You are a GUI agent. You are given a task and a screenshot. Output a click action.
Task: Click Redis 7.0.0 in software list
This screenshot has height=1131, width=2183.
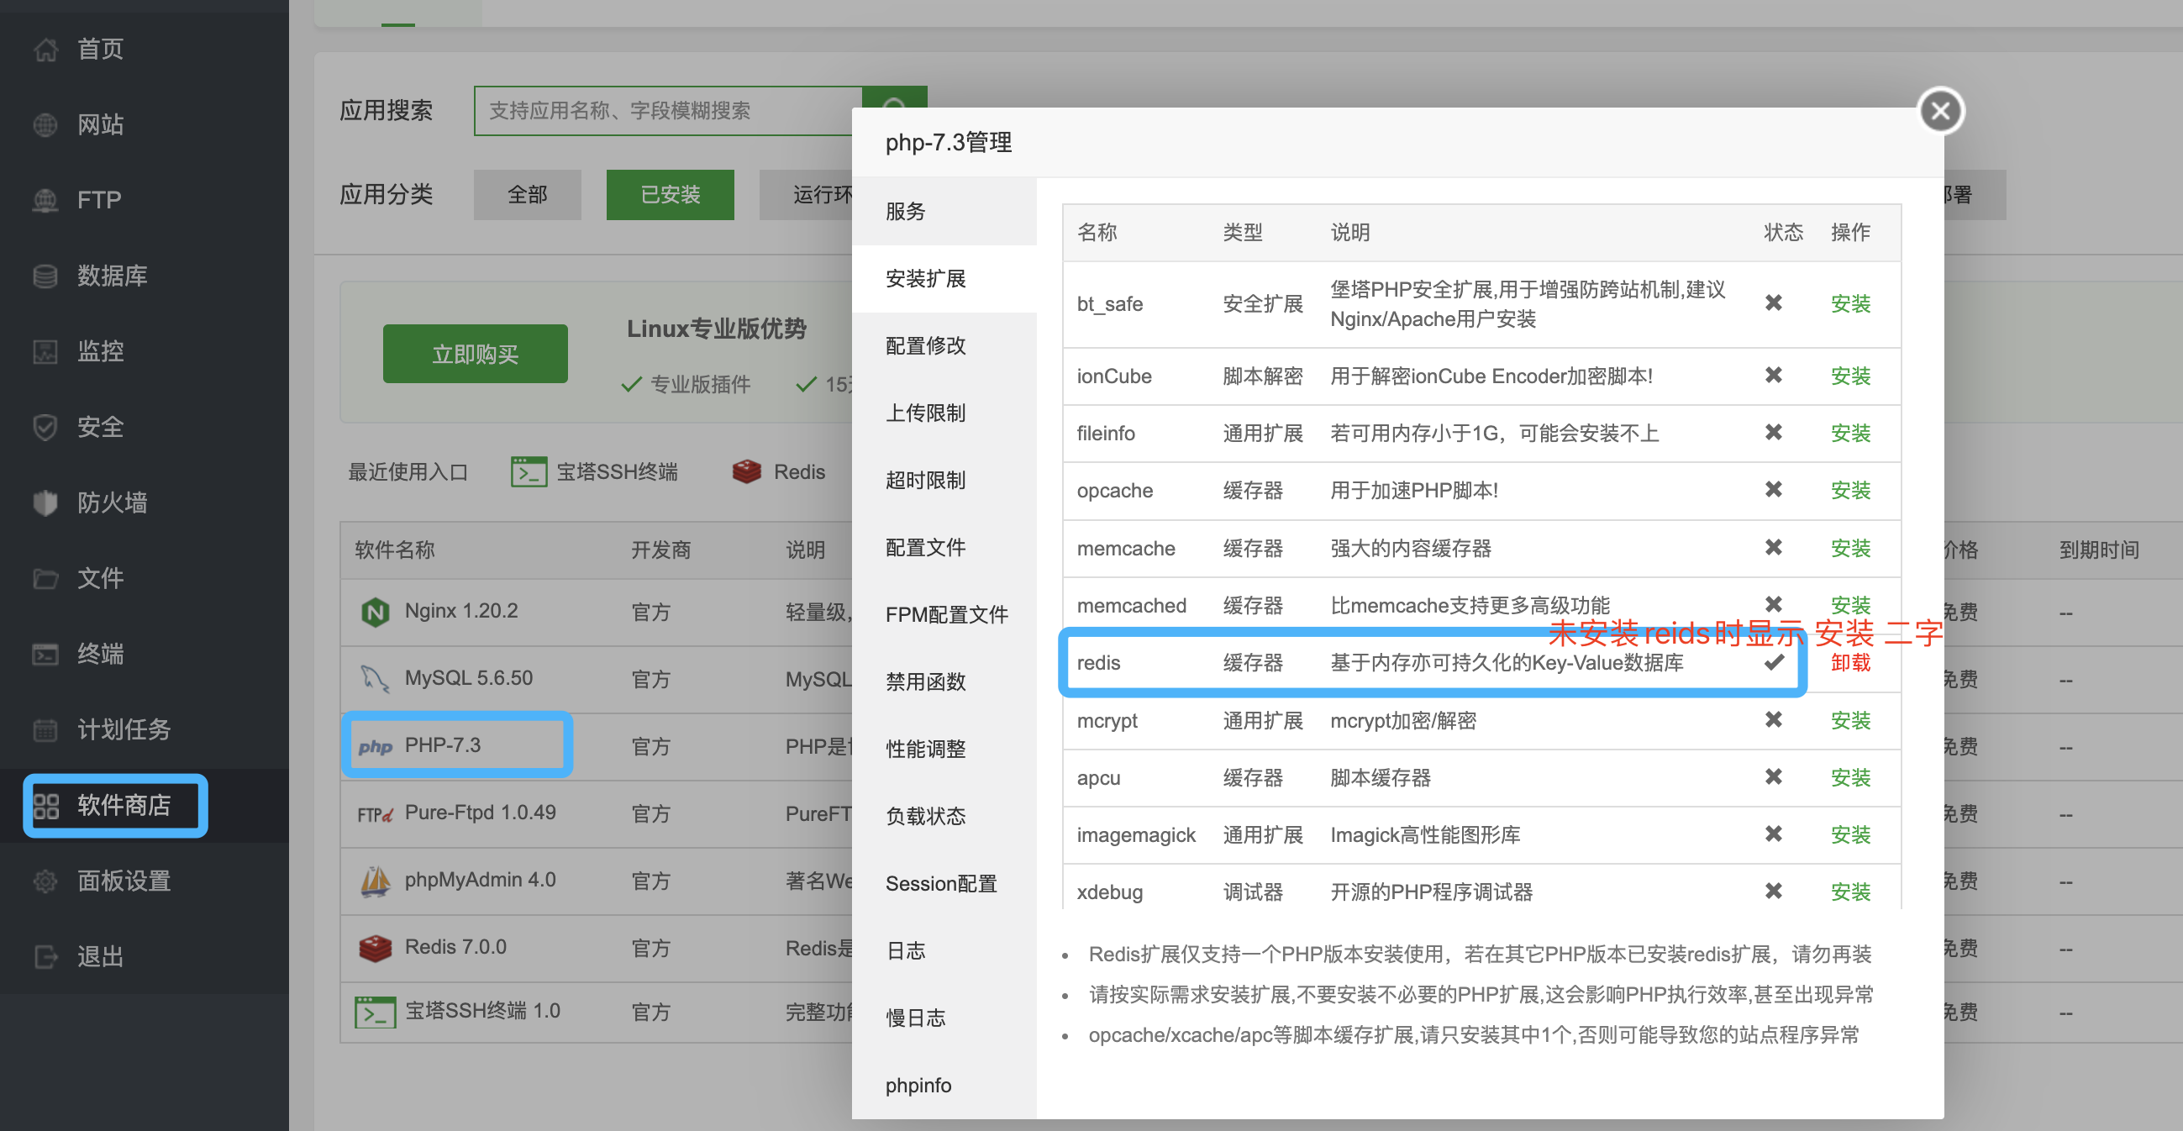point(455,947)
